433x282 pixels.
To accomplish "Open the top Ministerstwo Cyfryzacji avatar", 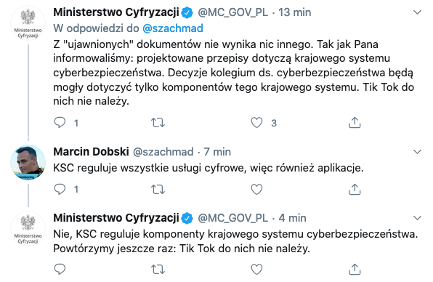I will (28, 23).
